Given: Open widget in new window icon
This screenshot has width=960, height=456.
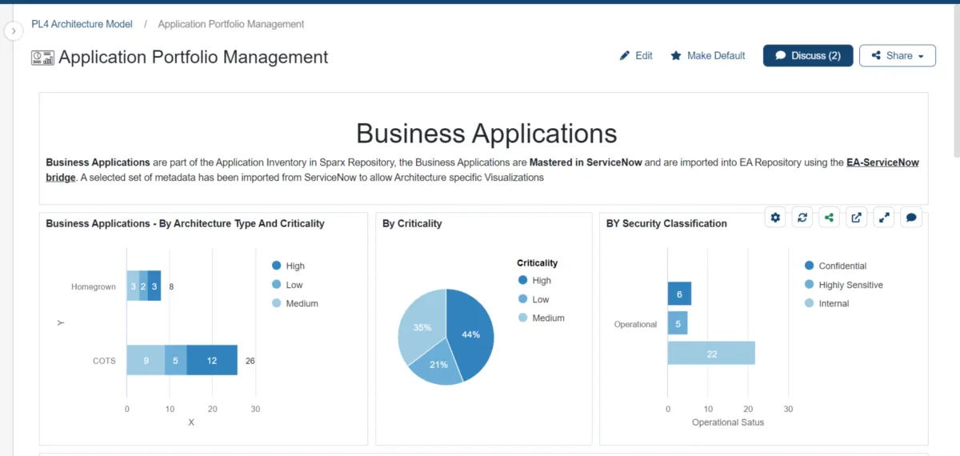Looking at the screenshot, I should (856, 217).
